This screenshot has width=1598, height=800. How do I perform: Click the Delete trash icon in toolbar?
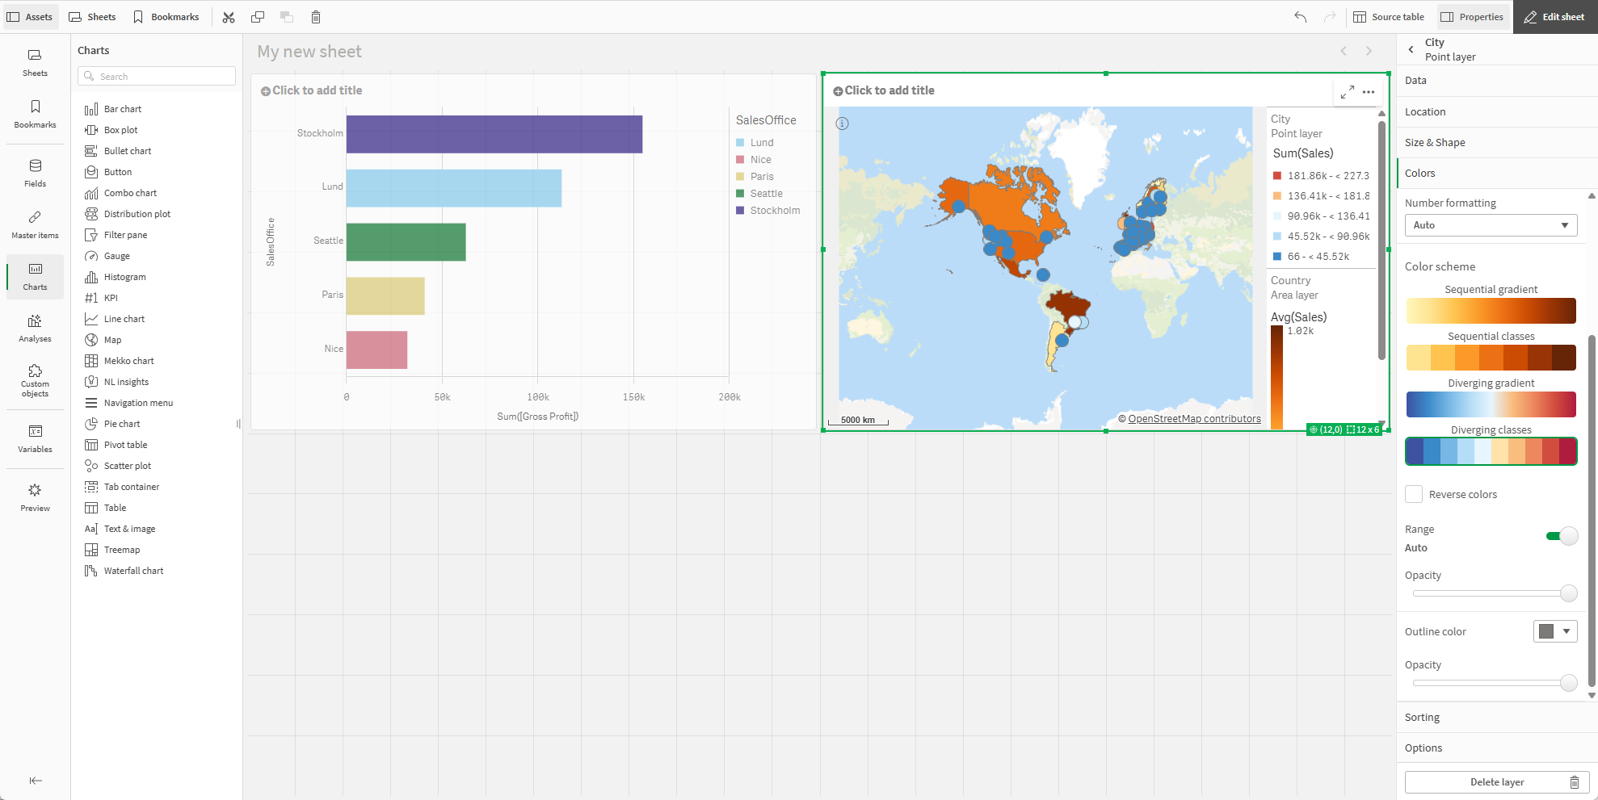point(316,17)
